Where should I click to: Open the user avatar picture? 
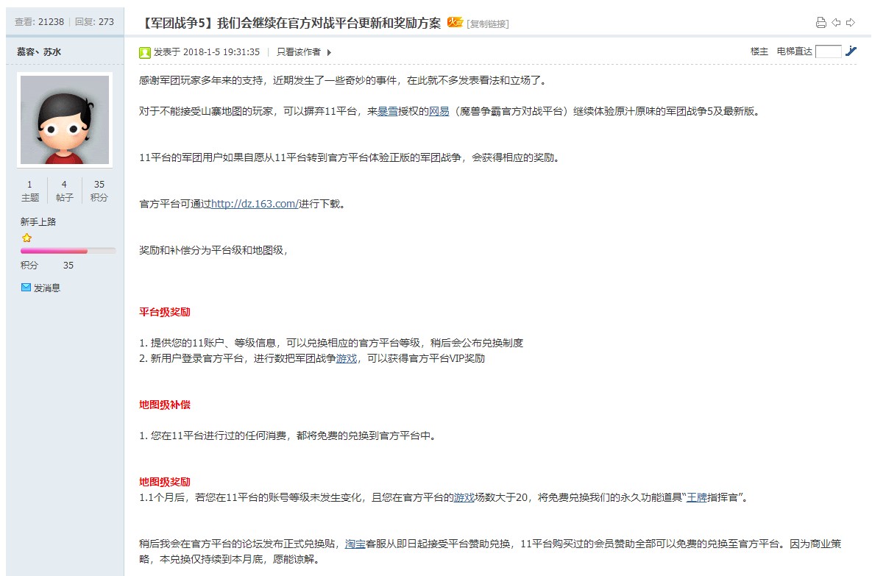coord(65,119)
